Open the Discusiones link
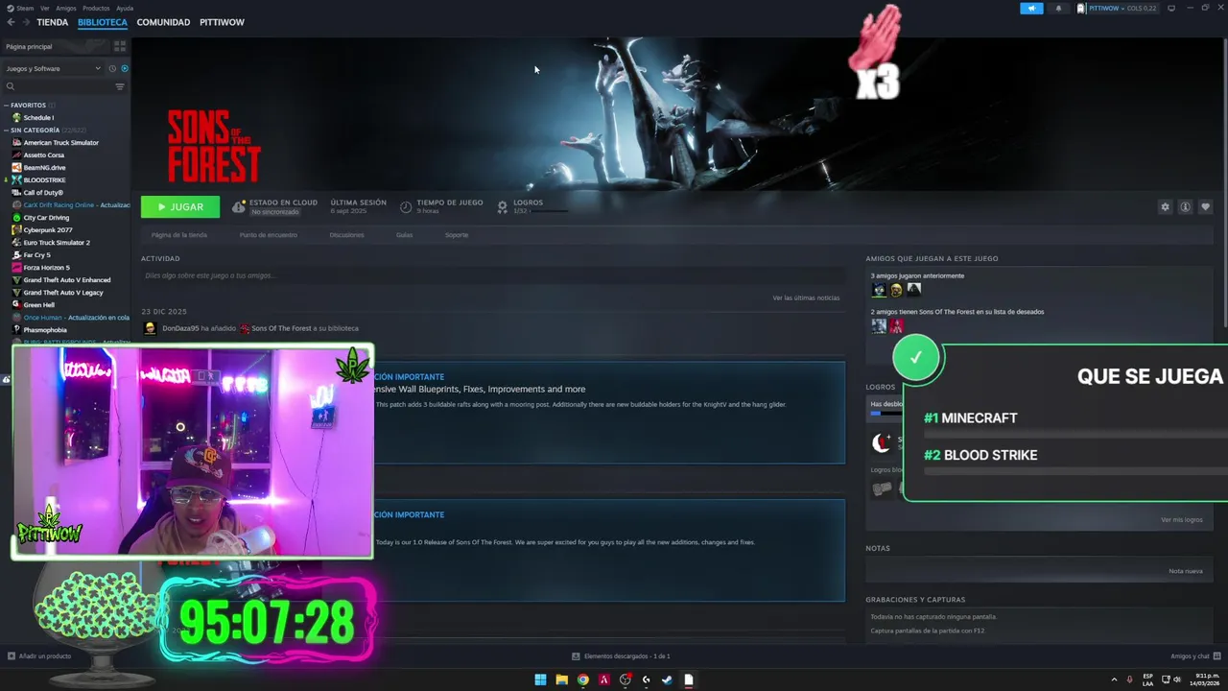 pyautogui.click(x=346, y=235)
